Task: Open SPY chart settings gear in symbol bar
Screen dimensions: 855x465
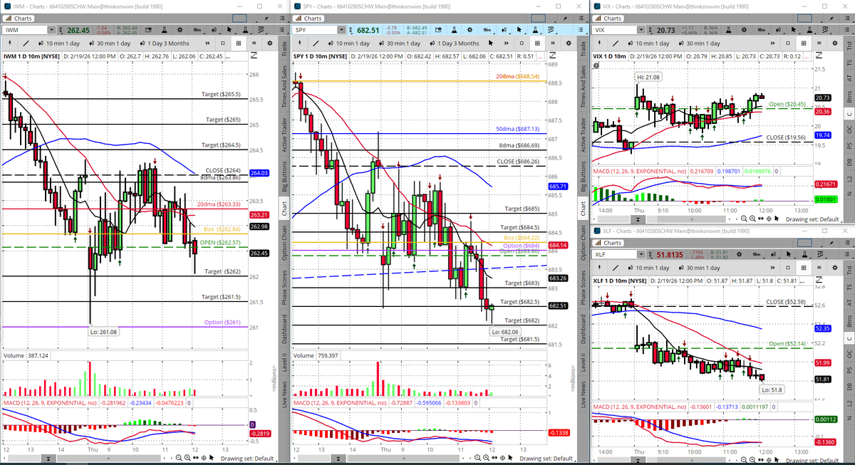Action: 470,30
